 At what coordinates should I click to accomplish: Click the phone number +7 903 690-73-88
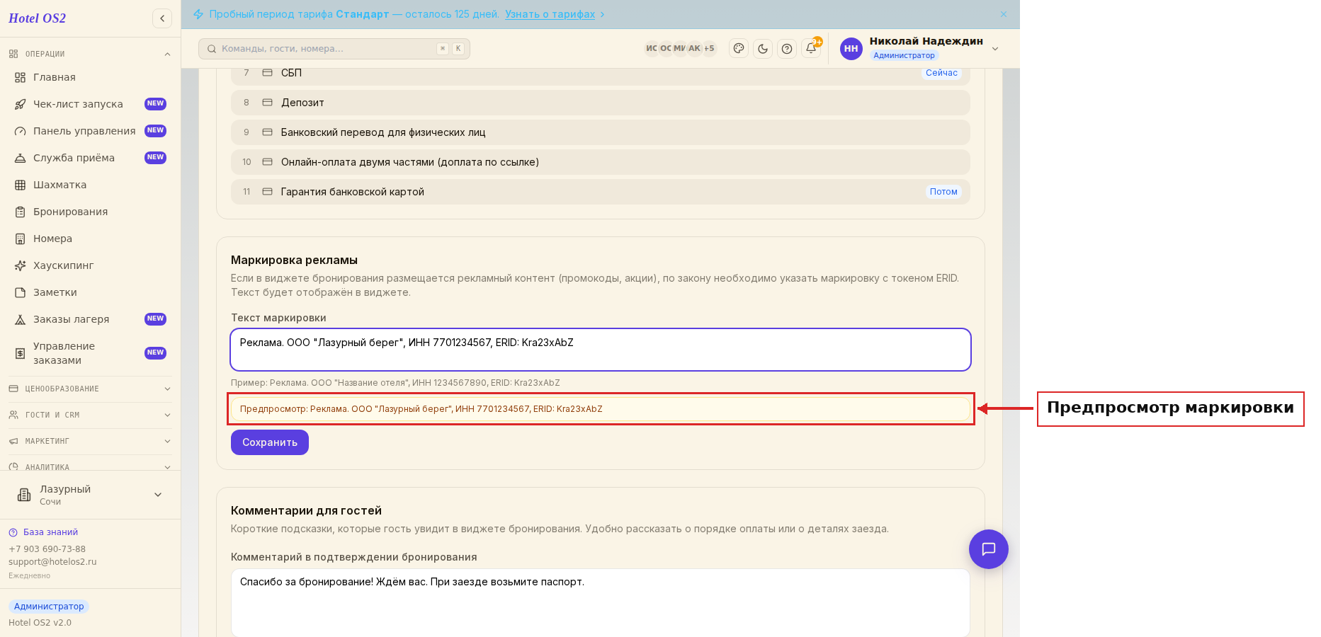click(47, 549)
